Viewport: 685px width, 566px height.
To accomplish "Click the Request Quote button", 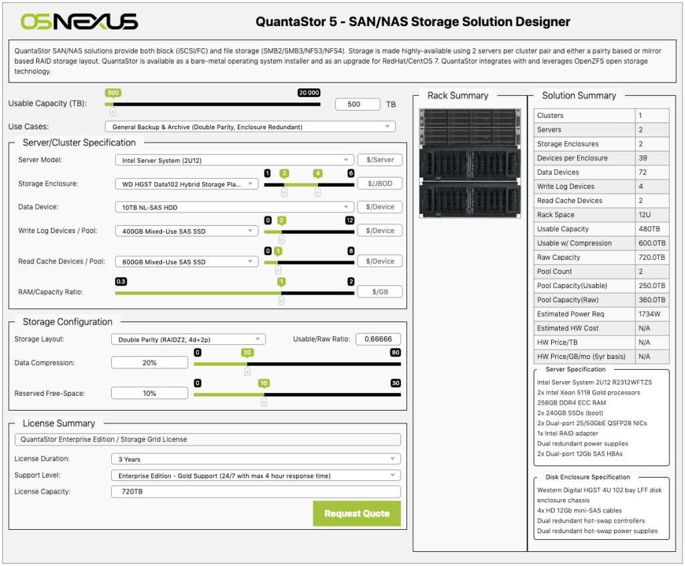I will tap(356, 513).
